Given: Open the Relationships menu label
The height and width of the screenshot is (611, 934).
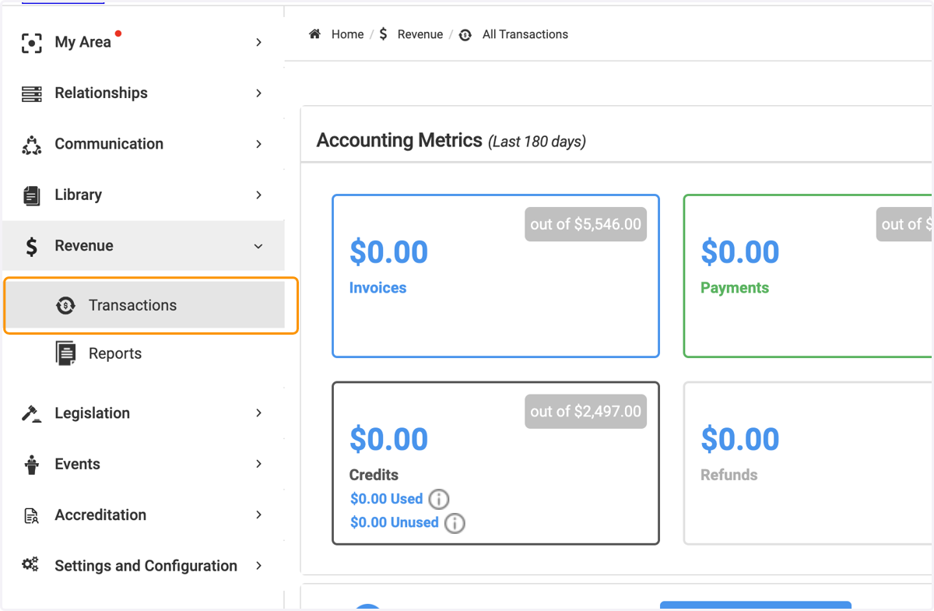Looking at the screenshot, I should click(101, 93).
